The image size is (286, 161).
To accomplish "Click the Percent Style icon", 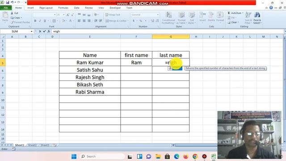I will (x=141, y=21).
